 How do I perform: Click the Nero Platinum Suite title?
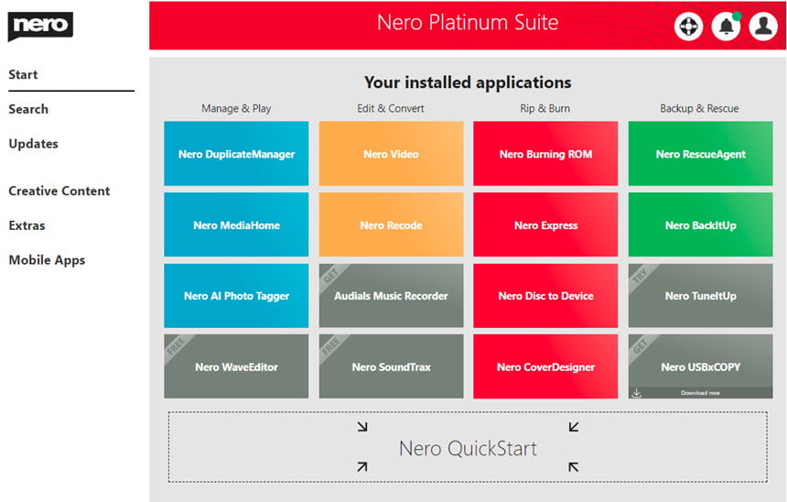click(x=468, y=23)
